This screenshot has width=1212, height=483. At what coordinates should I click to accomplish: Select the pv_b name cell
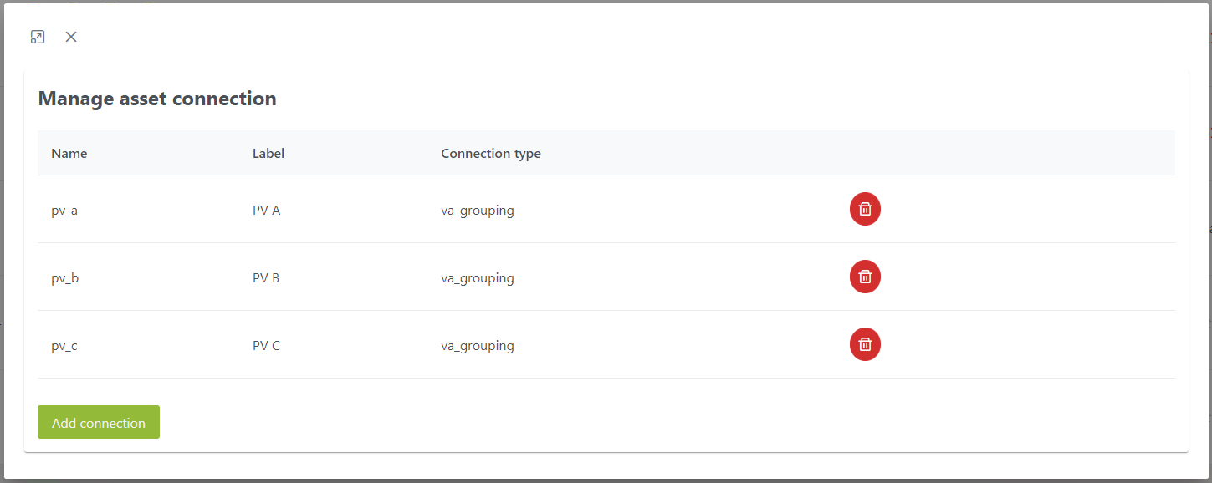point(64,278)
